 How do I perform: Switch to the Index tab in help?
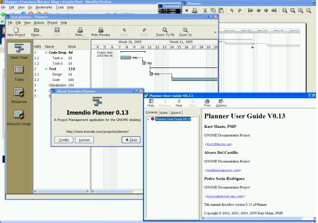[x=164, y=112]
